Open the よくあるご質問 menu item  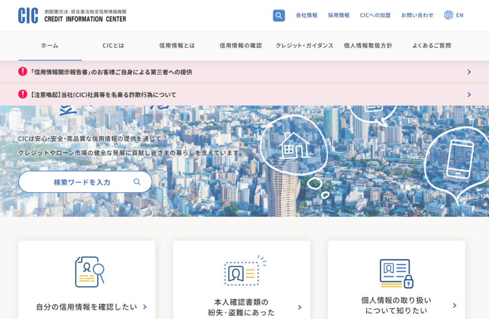pos(431,46)
